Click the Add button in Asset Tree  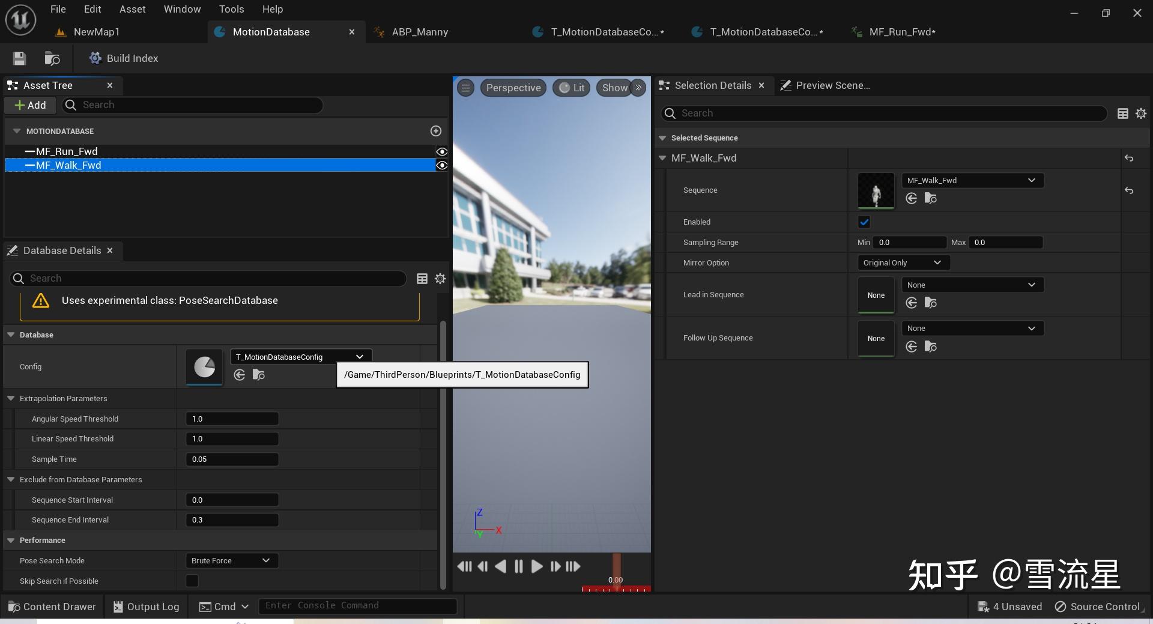click(x=30, y=105)
